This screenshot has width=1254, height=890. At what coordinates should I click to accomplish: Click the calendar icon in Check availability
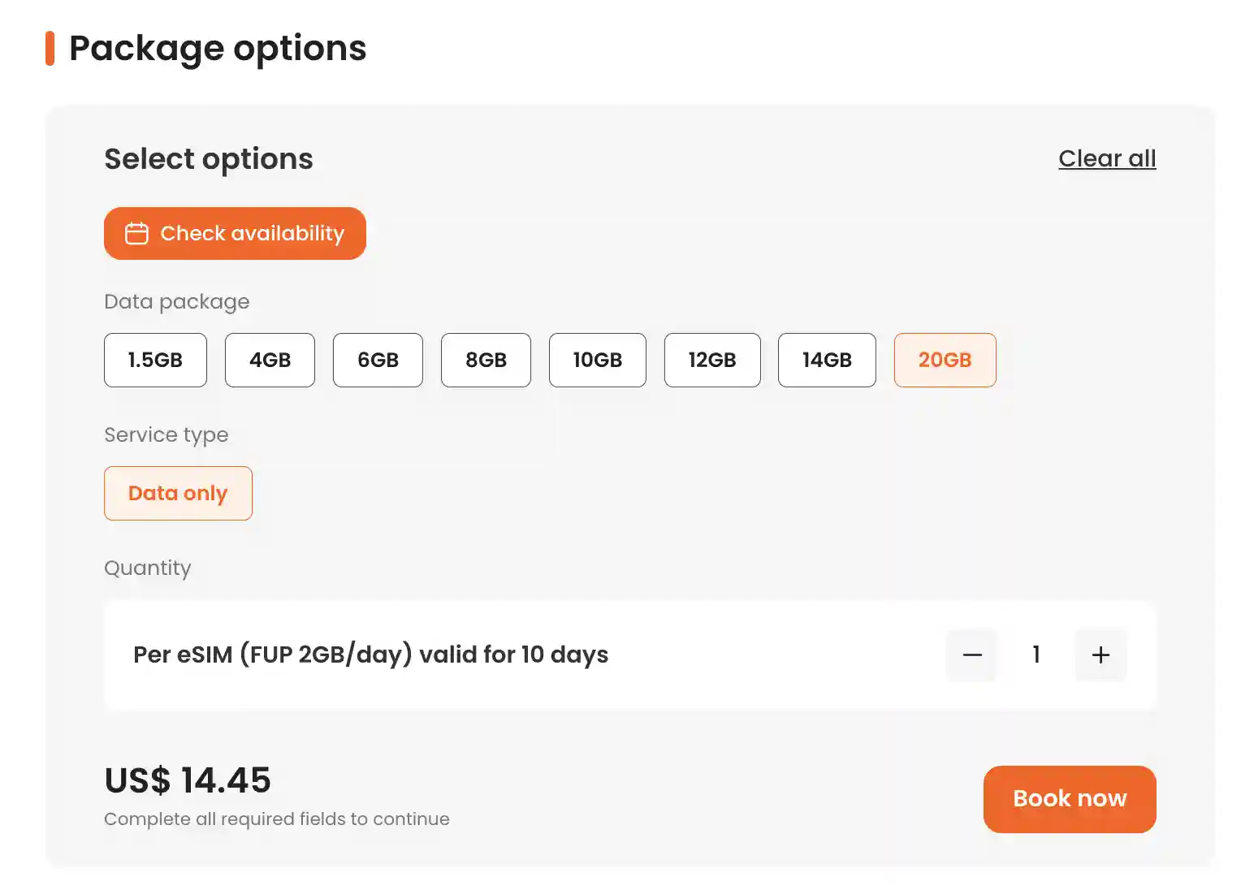pyautogui.click(x=136, y=234)
